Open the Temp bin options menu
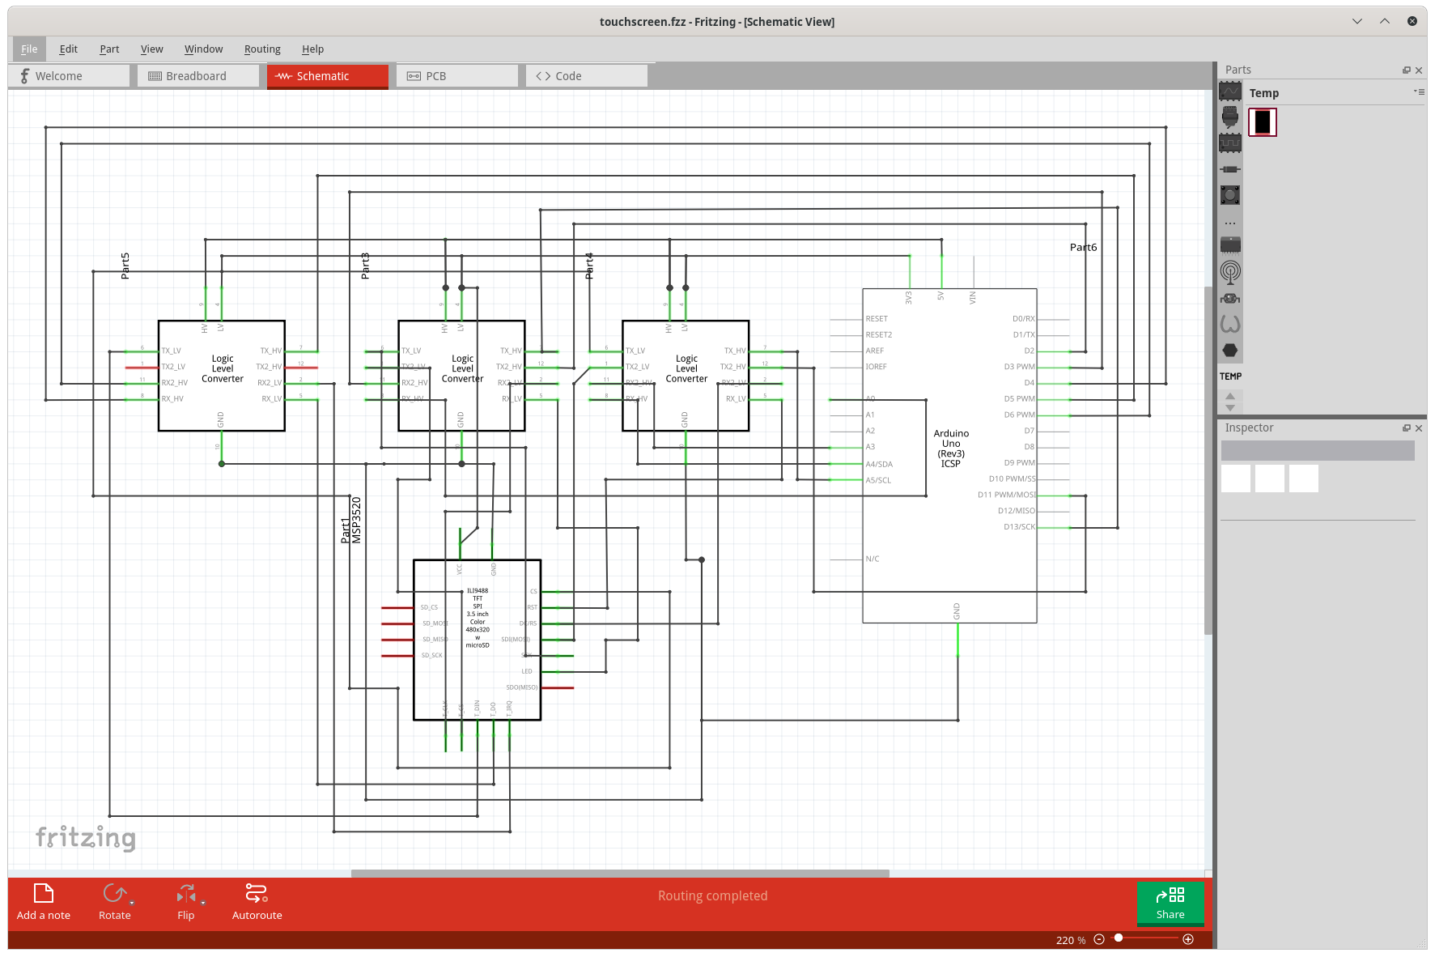The height and width of the screenshot is (957, 1435). [1420, 91]
